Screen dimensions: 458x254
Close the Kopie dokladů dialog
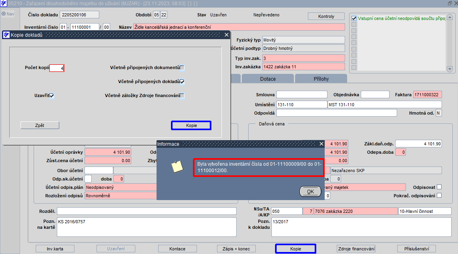click(x=226, y=35)
